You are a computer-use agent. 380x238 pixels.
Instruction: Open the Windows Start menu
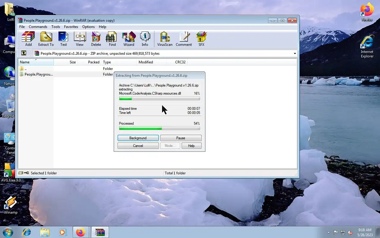click(8, 232)
